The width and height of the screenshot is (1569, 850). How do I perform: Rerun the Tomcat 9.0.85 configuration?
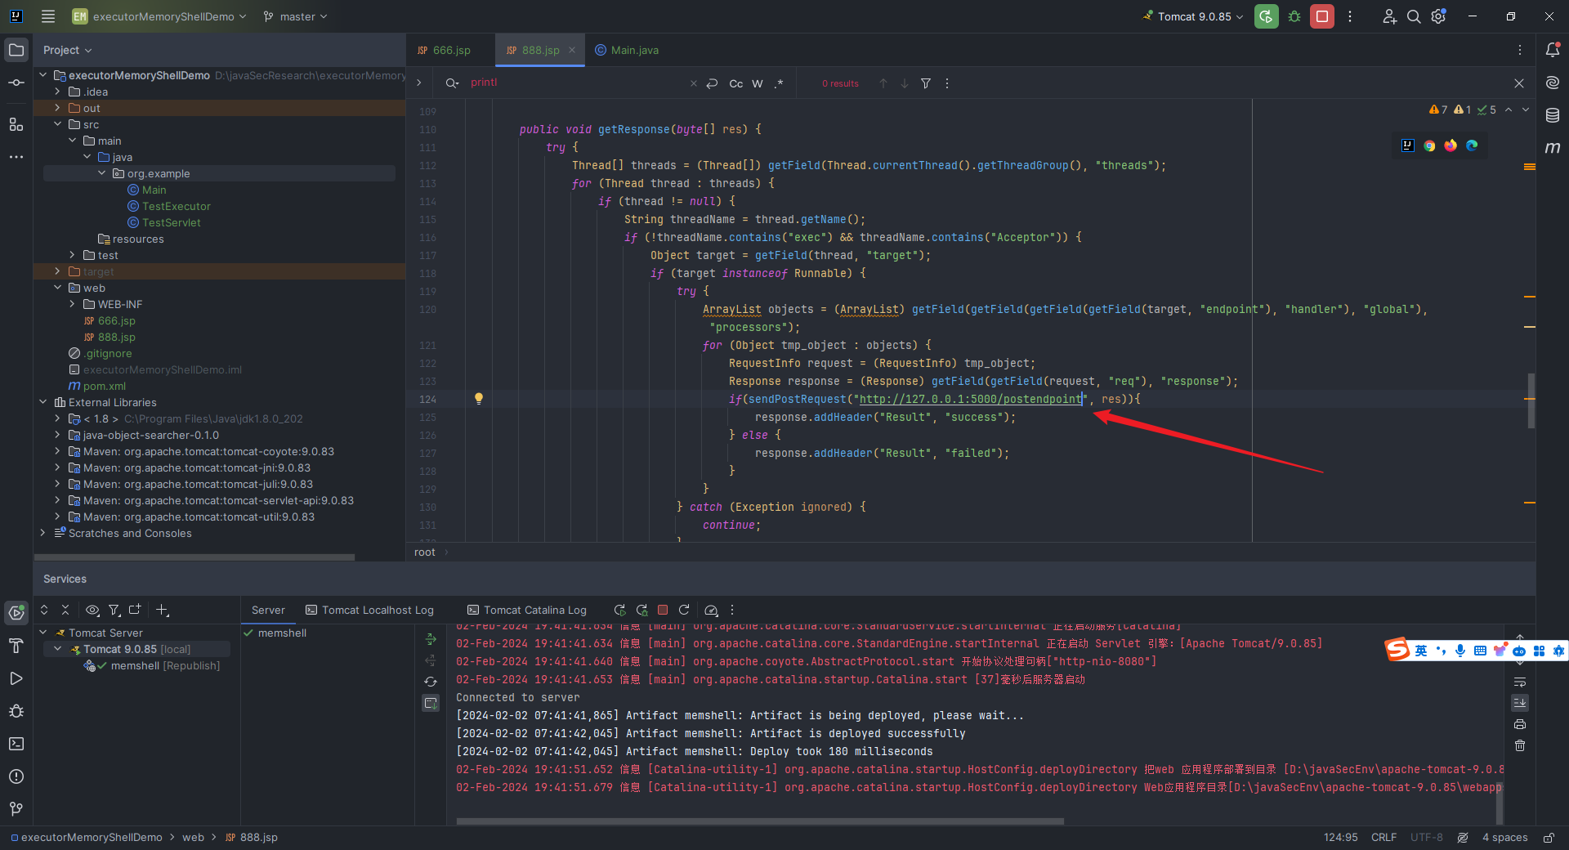click(1267, 16)
